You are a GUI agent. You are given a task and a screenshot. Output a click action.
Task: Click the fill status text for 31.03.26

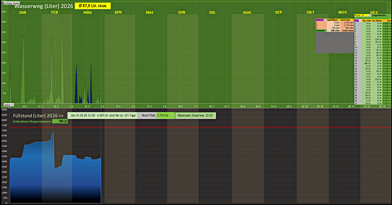[x=103, y=116]
